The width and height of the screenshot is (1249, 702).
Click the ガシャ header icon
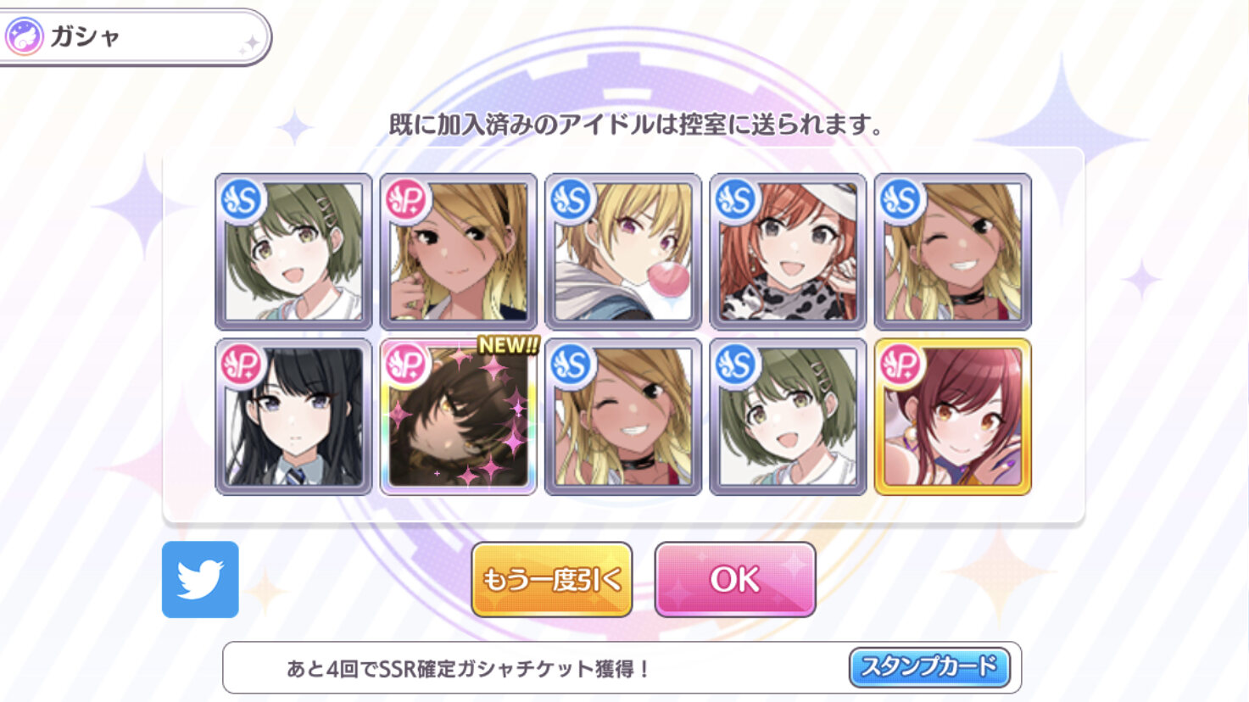pos(25,36)
